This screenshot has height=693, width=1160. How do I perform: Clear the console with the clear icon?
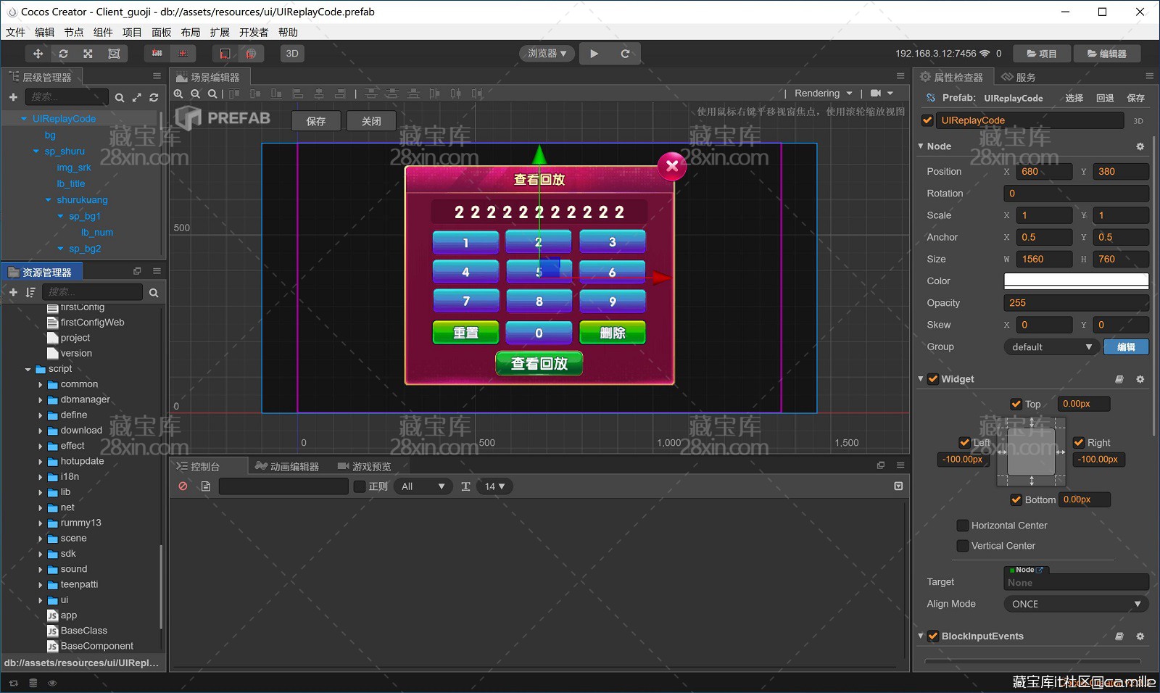[183, 486]
